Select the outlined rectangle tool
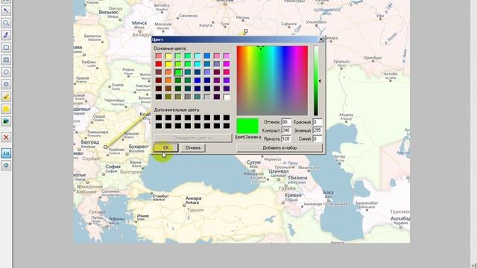Image resolution: width=477 pixels, height=268 pixels. 6,48
